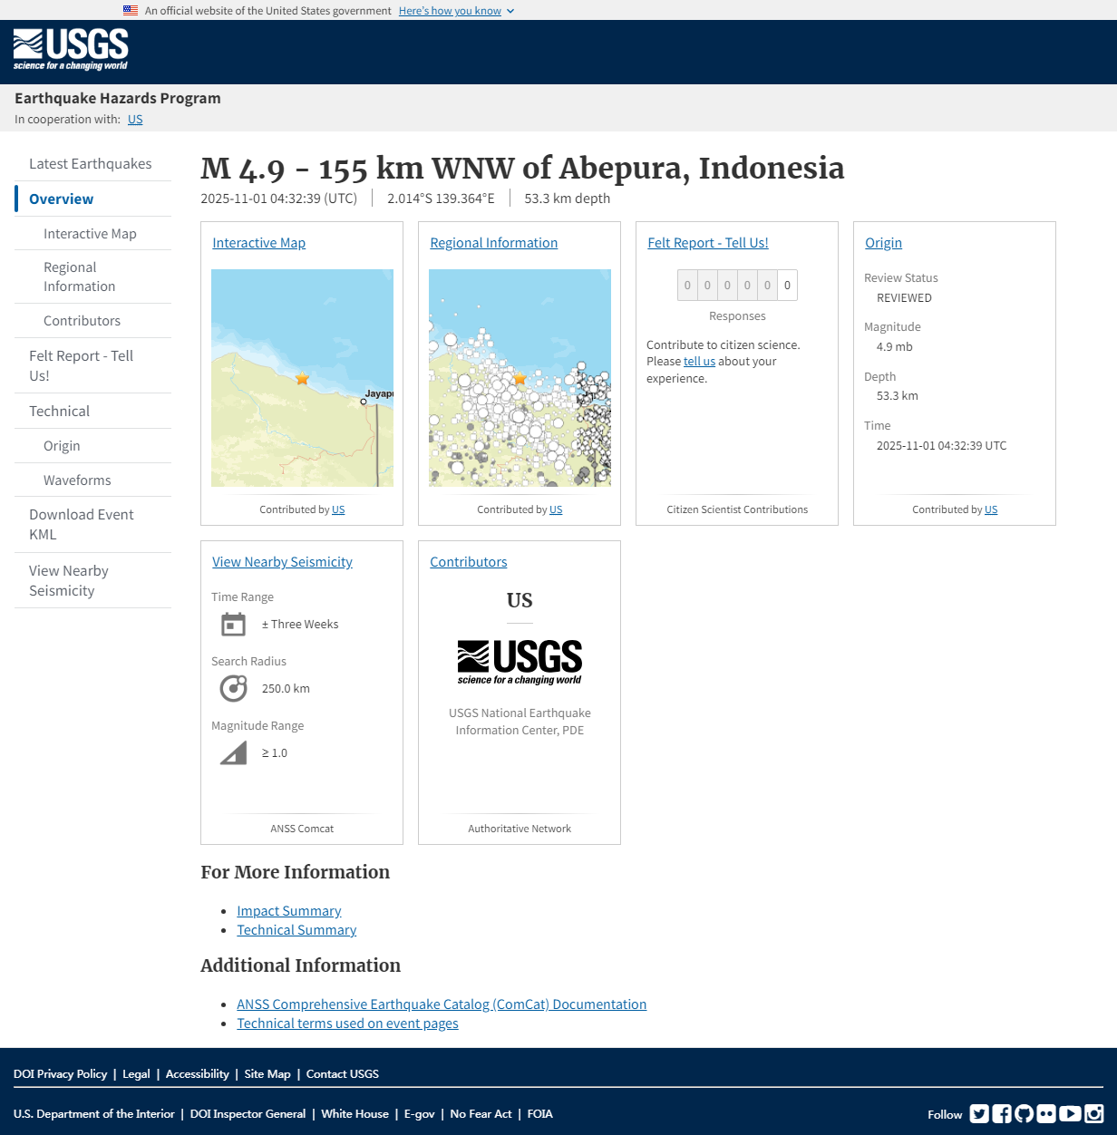Open Contact USGS in the footer
The image size is (1117, 1135).
tap(342, 1074)
